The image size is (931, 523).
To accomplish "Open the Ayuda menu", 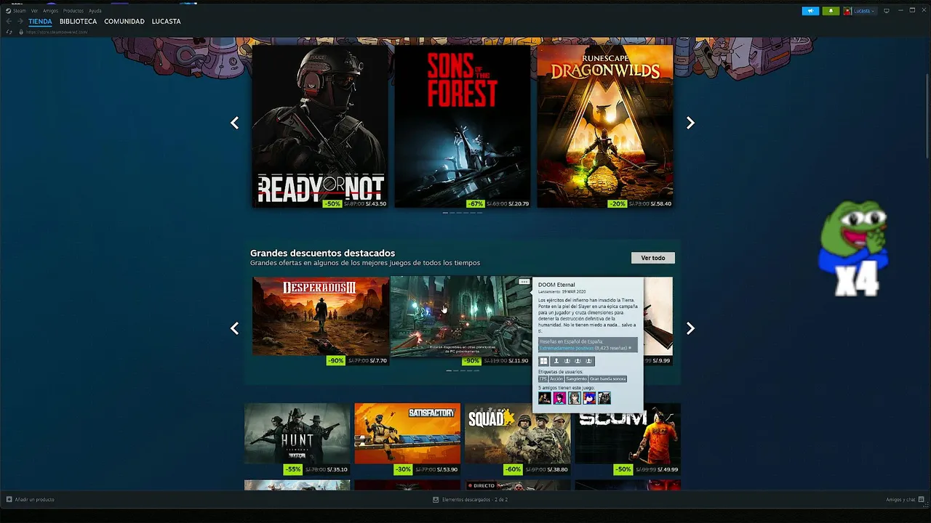I will pyautogui.click(x=95, y=11).
